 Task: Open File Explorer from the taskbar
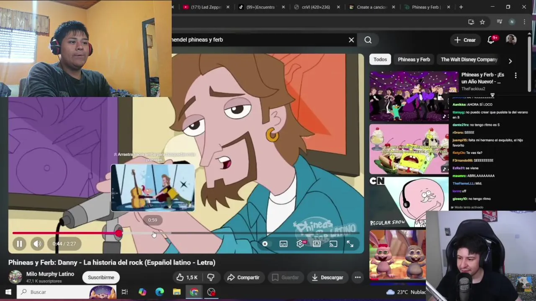[177, 292]
